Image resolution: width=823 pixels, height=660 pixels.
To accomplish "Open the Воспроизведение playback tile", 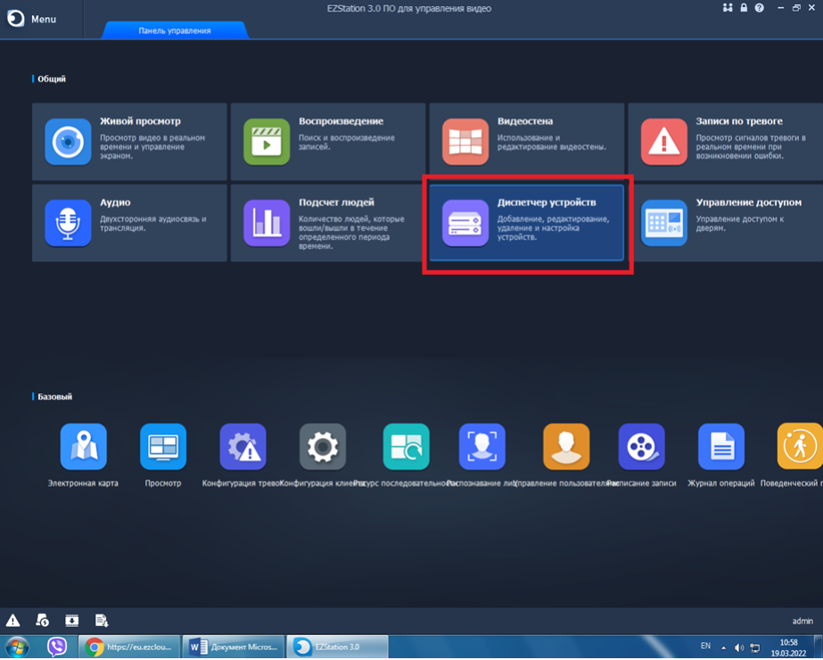I will click(x=328, y=141).
